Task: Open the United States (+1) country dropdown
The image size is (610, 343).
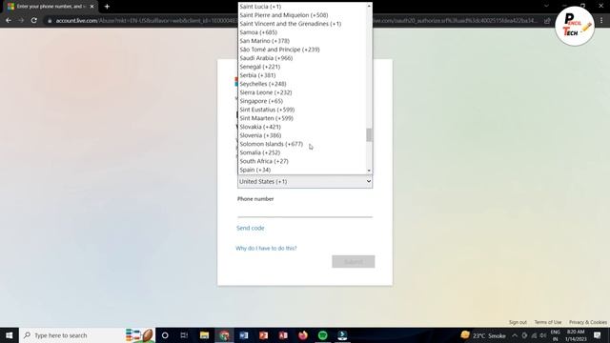Action: [305, 182]
